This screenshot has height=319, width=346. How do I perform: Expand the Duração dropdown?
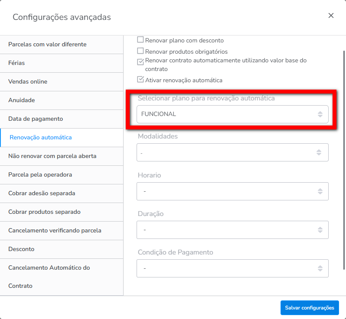tap(232, 230)
